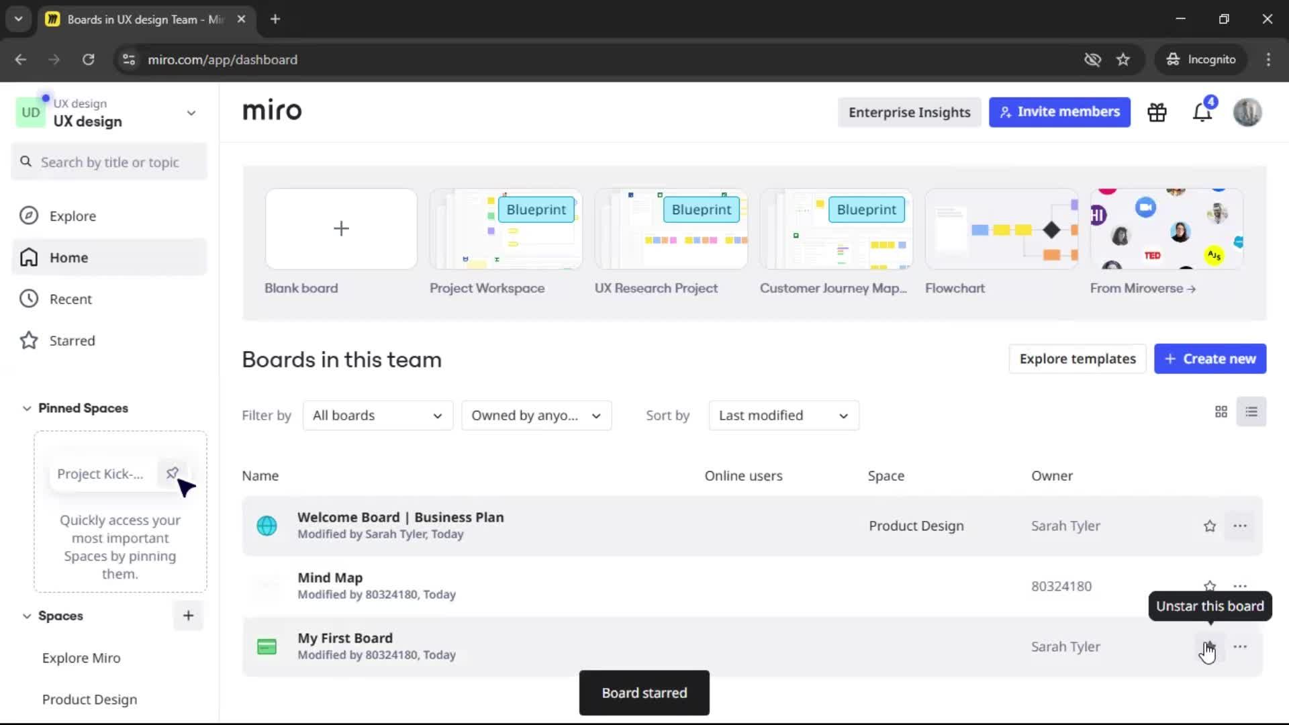1289x725 pixels.
Task: Select Home in sidebar
Action: click(x=109, y=257)
